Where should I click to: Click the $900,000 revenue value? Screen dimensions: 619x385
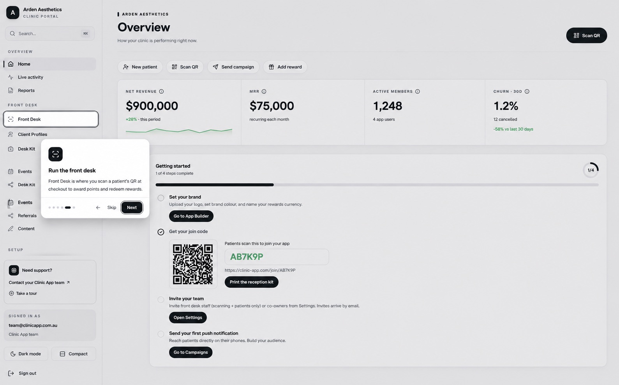pyautogui.click(x=152, y=106)
